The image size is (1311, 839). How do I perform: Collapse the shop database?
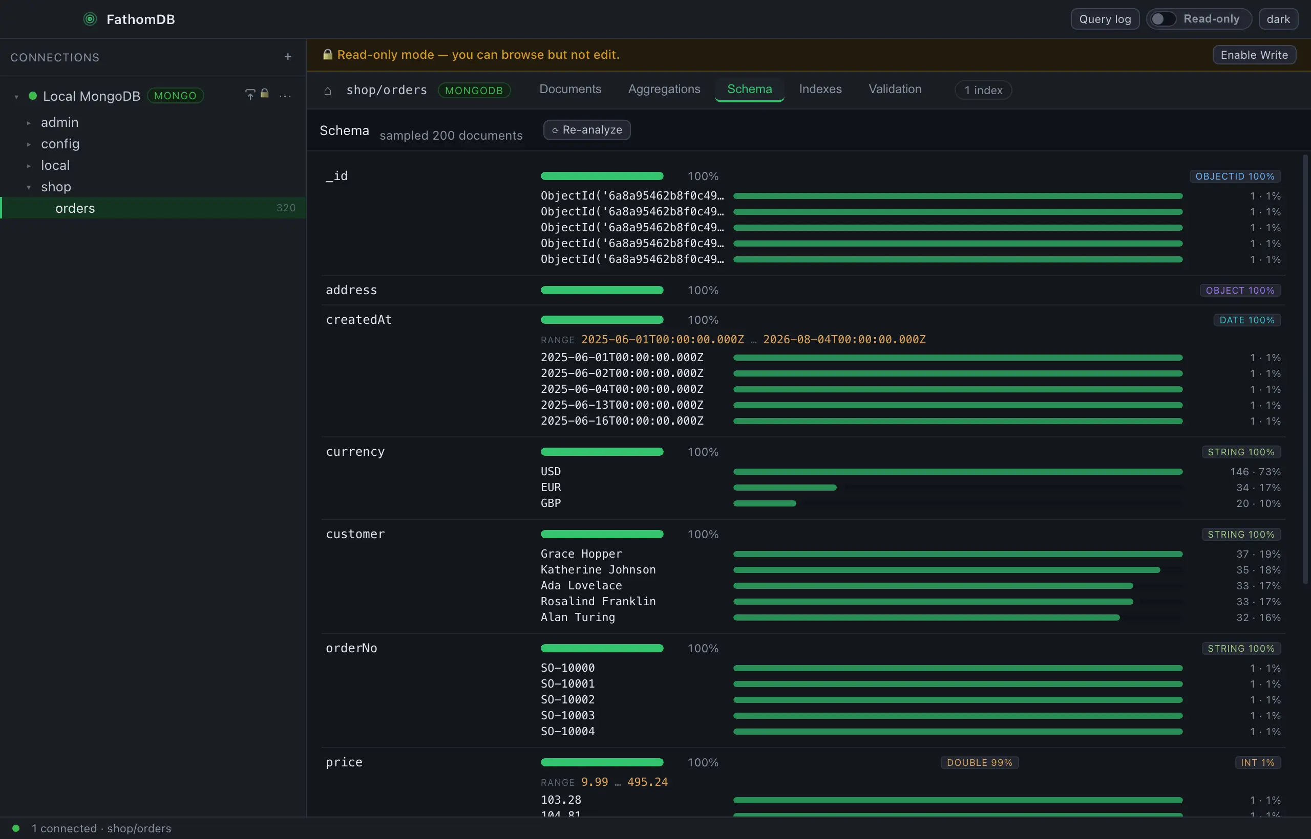tap(29, 187)
